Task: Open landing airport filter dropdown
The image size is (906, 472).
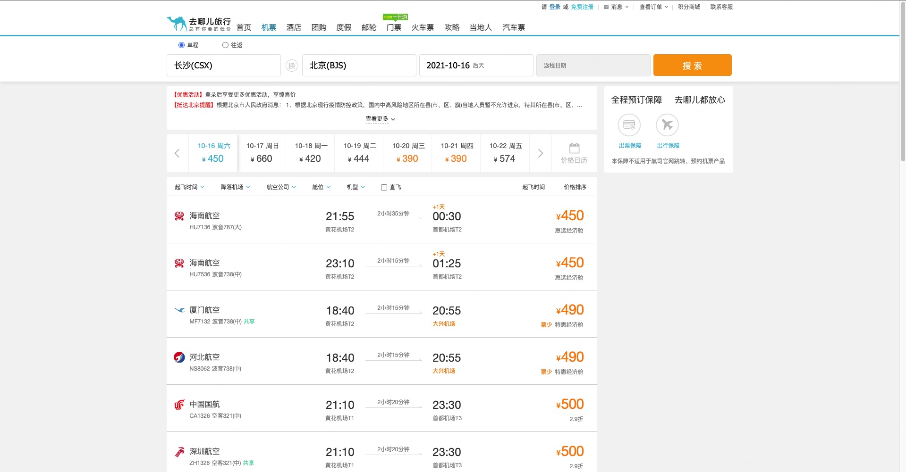Action: click(x=235, y=187)
